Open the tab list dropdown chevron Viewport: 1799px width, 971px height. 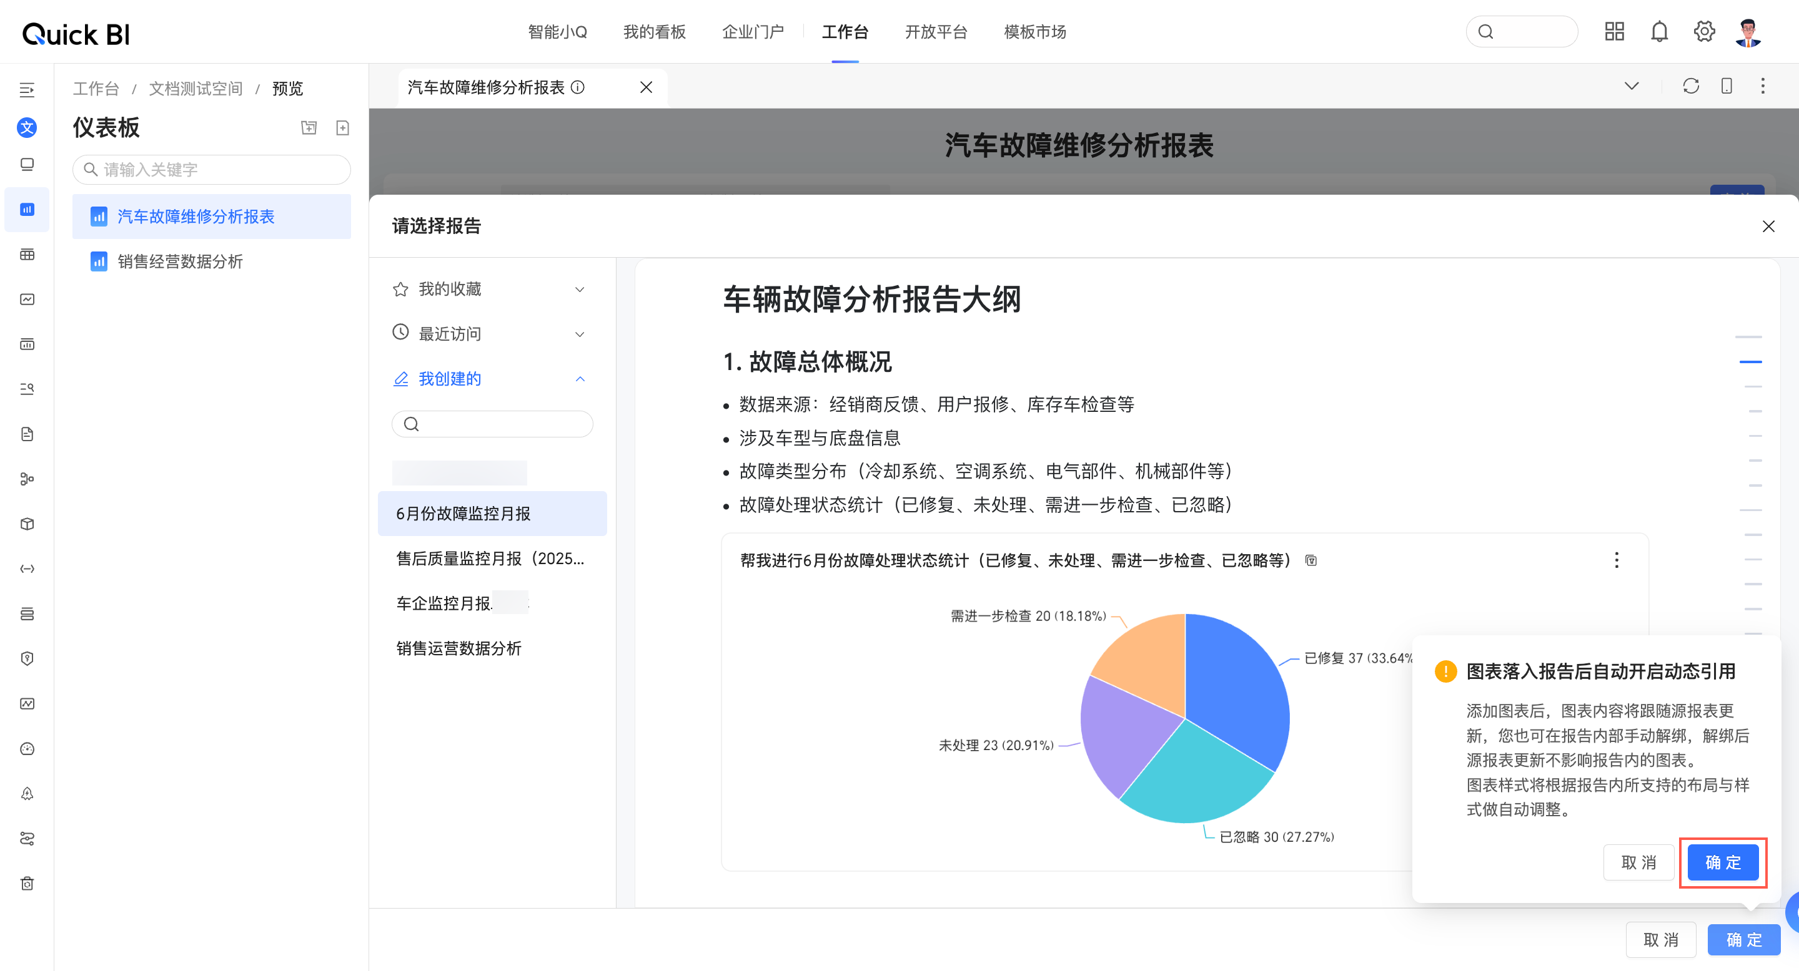point(1632,85)
